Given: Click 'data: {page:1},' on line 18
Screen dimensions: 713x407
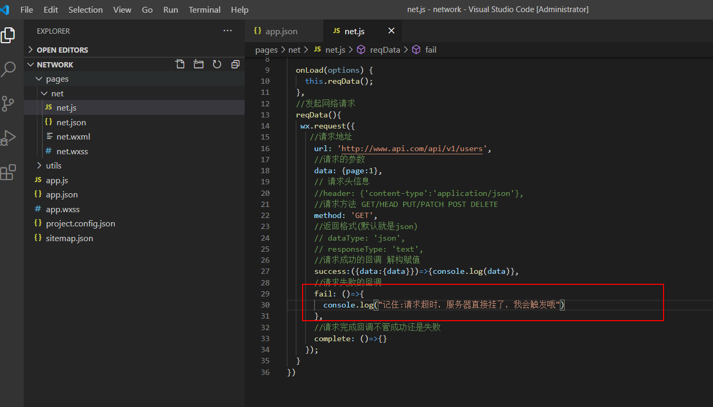Looking at the screenshot, I should pos(348,171).
